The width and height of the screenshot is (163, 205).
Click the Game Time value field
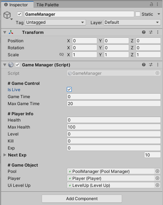114,96
